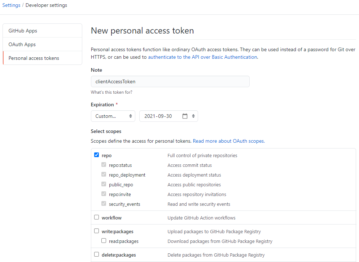Click the public_repo checkbox
359x262 pixels.
(x=104, y=184)
